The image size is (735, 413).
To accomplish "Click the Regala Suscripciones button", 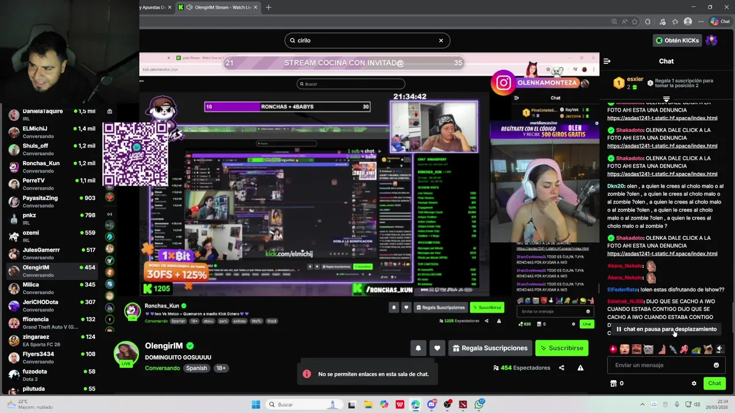I will click(x=490, y=348).
